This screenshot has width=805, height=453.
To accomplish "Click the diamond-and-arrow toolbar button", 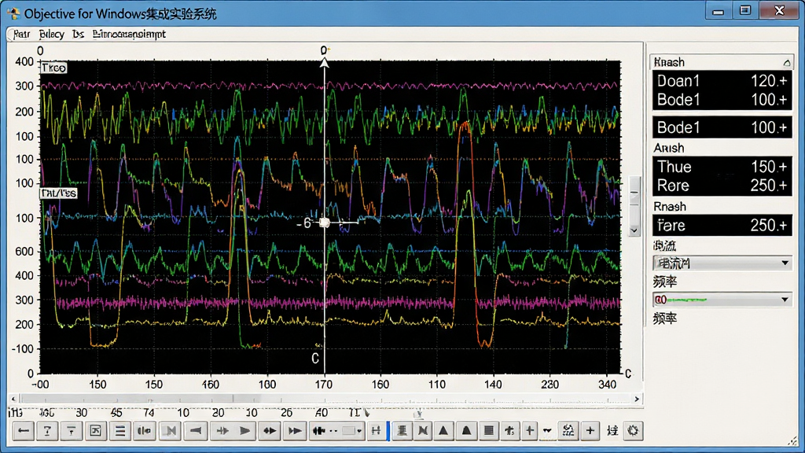I will tap(270, 430).
